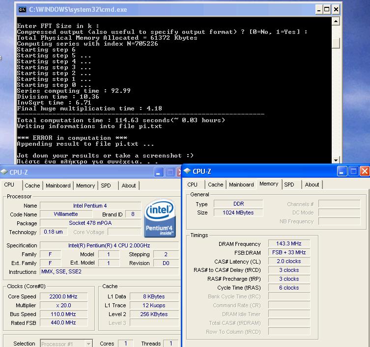Click the L1 Data value 8 KBytes
Viewport: 370px width, 347px height.
tap(154, 296)
